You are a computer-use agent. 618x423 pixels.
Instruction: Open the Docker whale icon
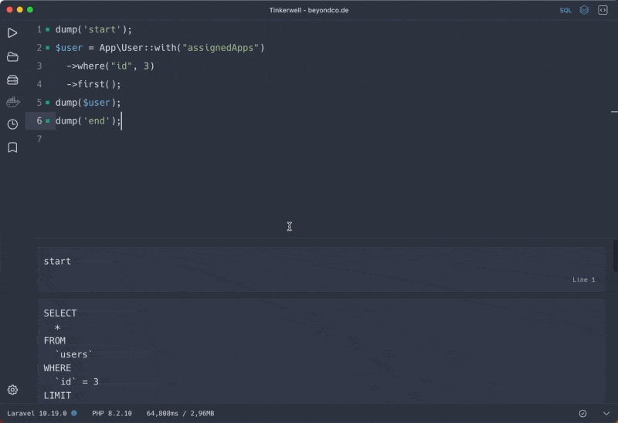(13, 102)
